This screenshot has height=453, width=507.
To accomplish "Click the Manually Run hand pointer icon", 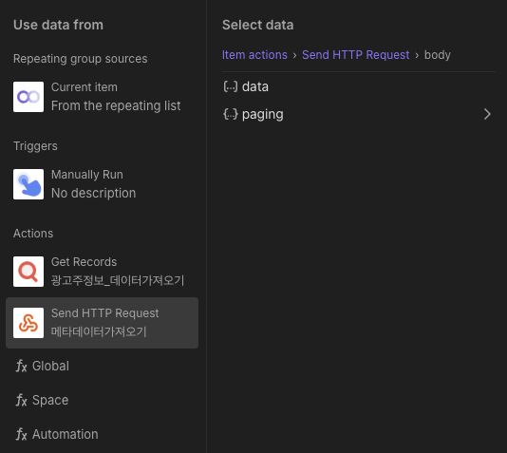I will pos(28,184).
